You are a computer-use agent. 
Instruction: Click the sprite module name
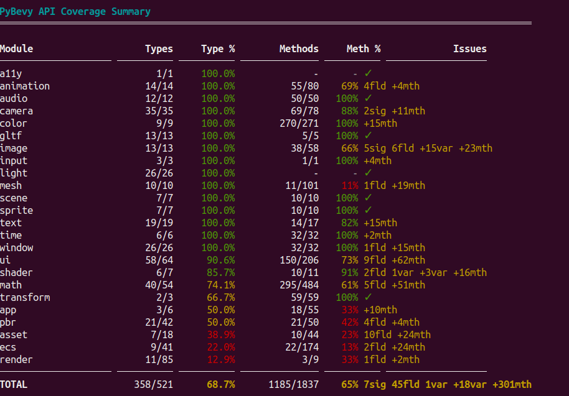pyautogui.click(x=16, y=211)
